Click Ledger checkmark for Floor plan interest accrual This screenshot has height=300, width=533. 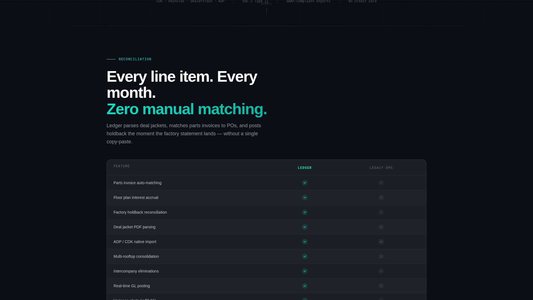305,197
